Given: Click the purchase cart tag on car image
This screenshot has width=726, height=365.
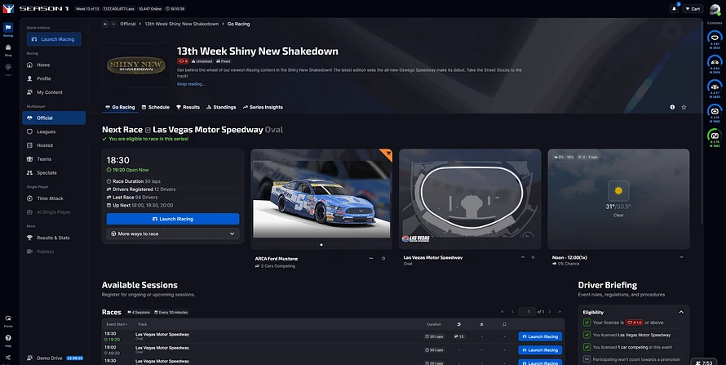Looking at the screenshot, I should [x=388, y=154].
